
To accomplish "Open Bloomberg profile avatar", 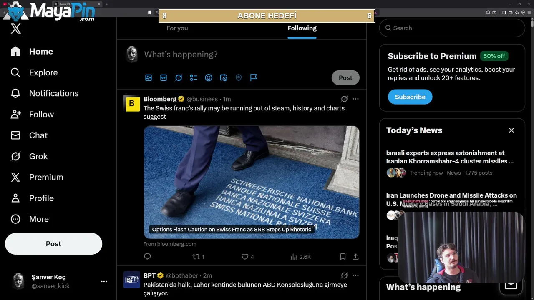I will (x=132, y=103).
